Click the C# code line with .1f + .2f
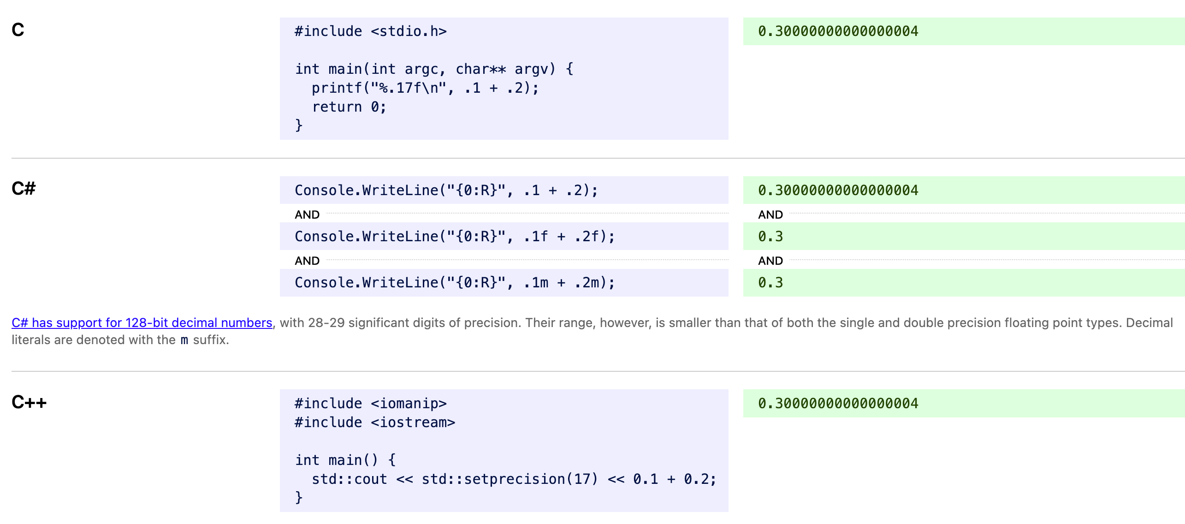Screen dimensions: 1185x524 pos(455,237)
